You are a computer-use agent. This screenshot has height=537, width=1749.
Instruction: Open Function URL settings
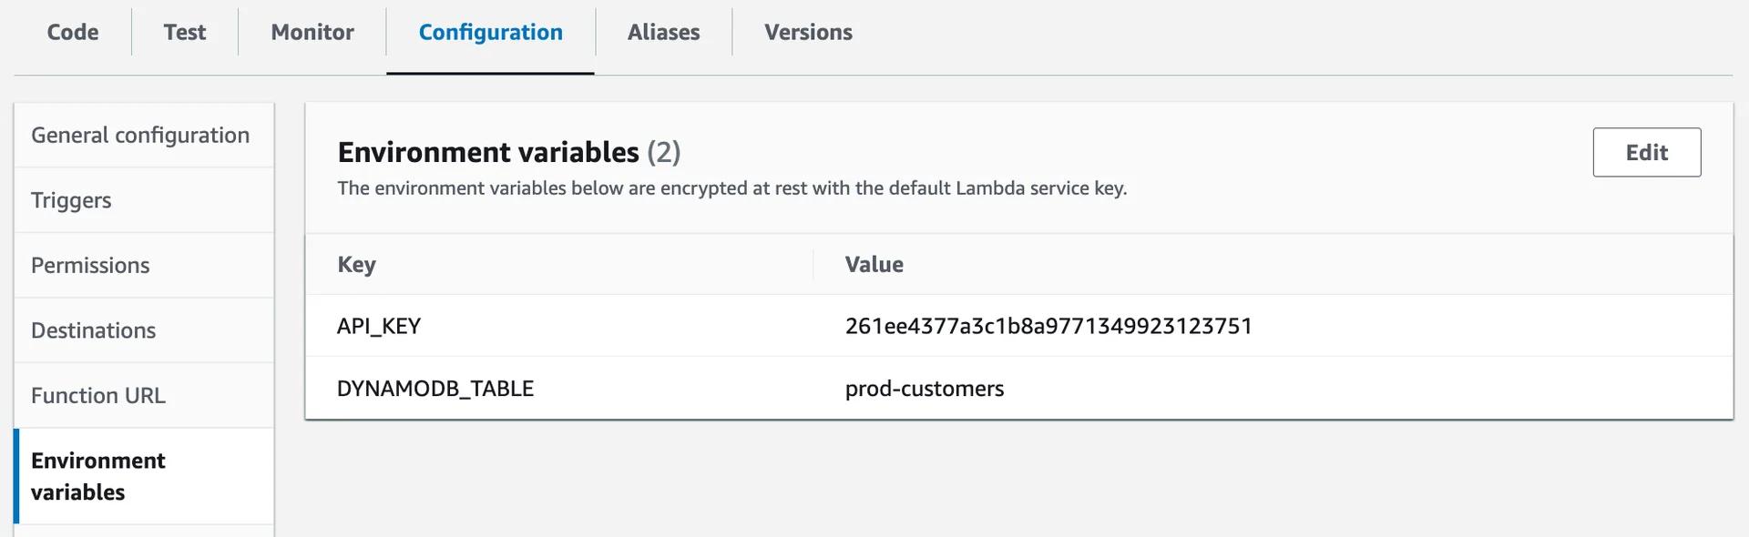coord(98,396)
